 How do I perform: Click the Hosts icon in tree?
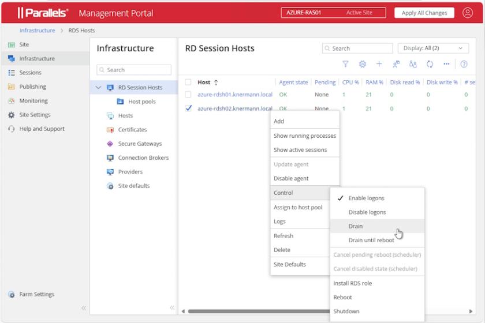pos(110,115)
